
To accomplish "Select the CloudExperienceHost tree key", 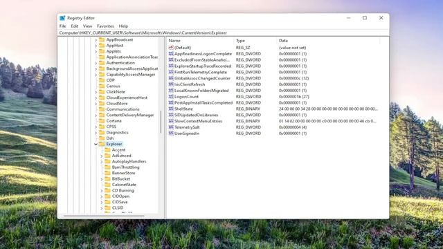I will [x=127, y=98].
